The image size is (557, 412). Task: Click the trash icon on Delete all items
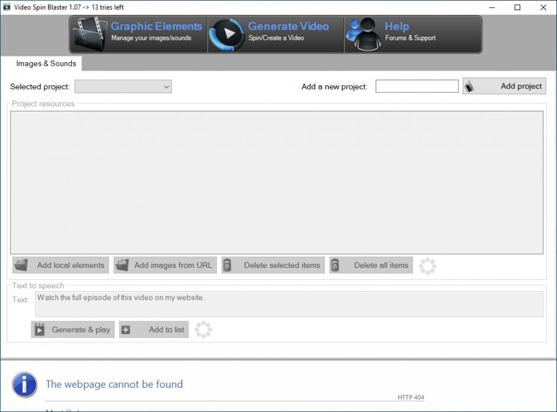tap(335, 265)
